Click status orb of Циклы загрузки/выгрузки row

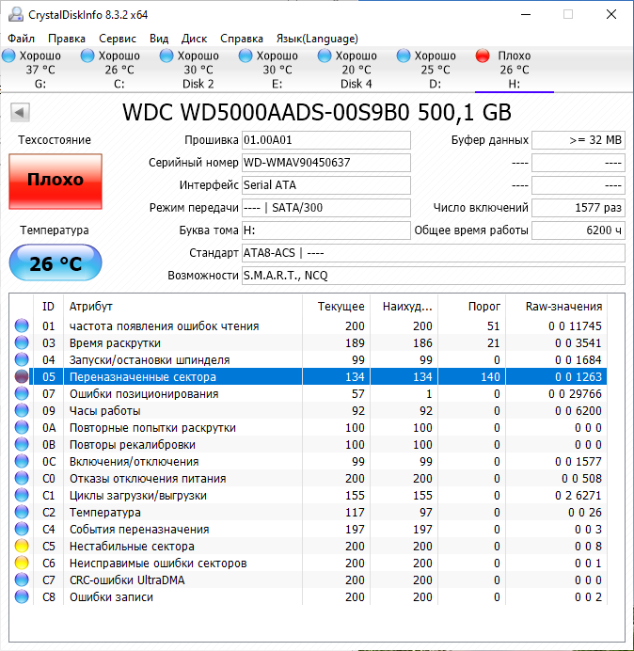tap(22, 496)
